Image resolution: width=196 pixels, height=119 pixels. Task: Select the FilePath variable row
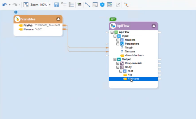tap(38, 25)
